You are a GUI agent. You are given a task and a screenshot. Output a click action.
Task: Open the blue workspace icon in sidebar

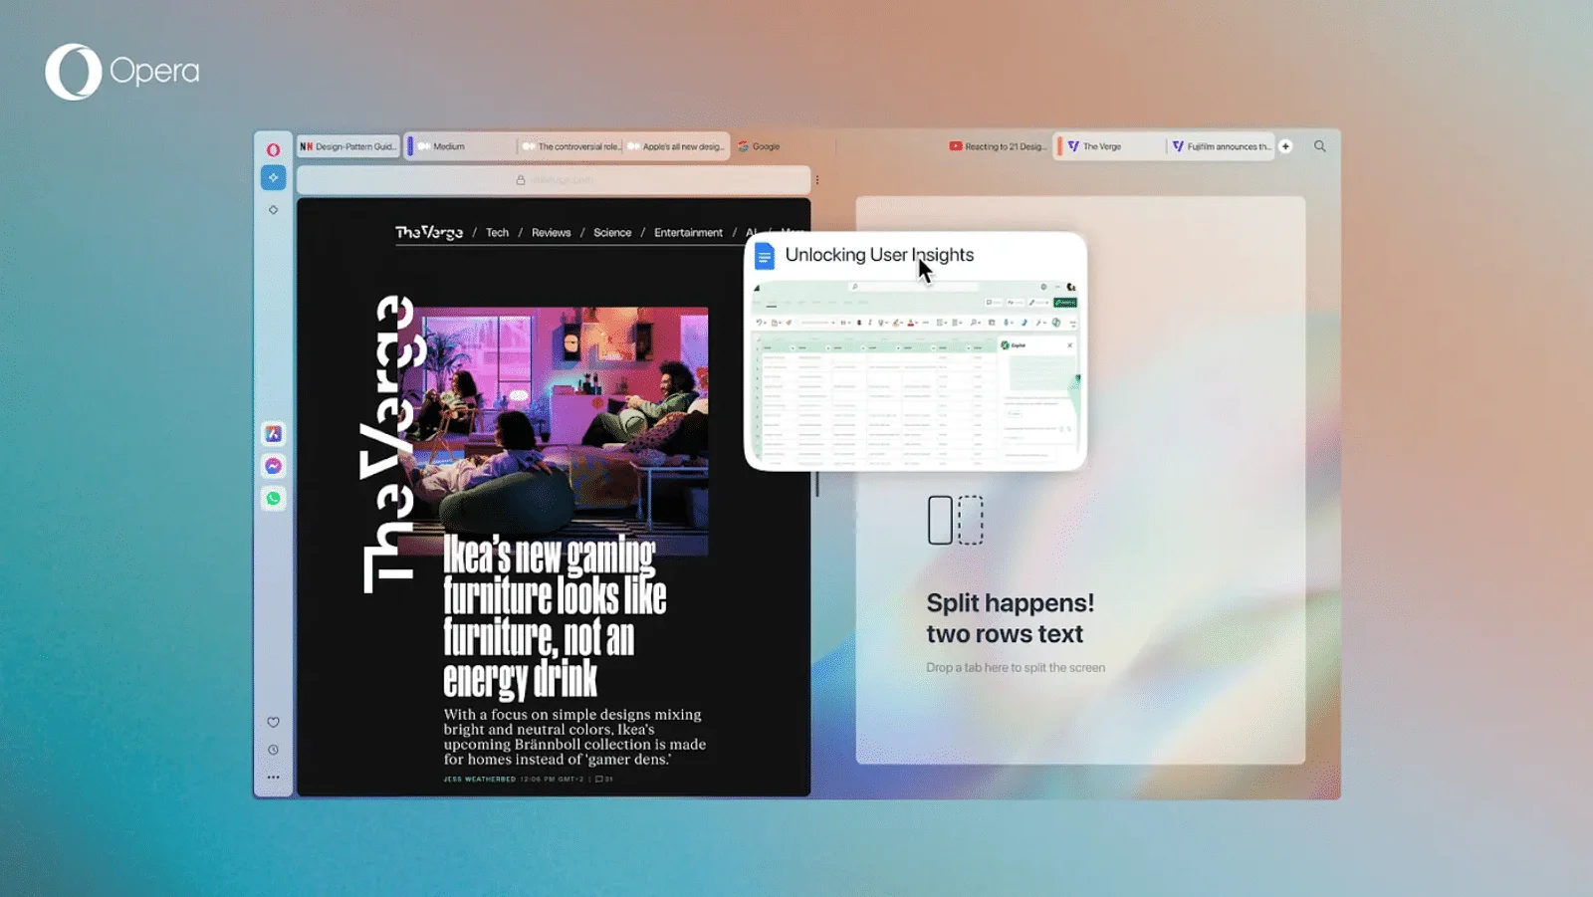273,178
